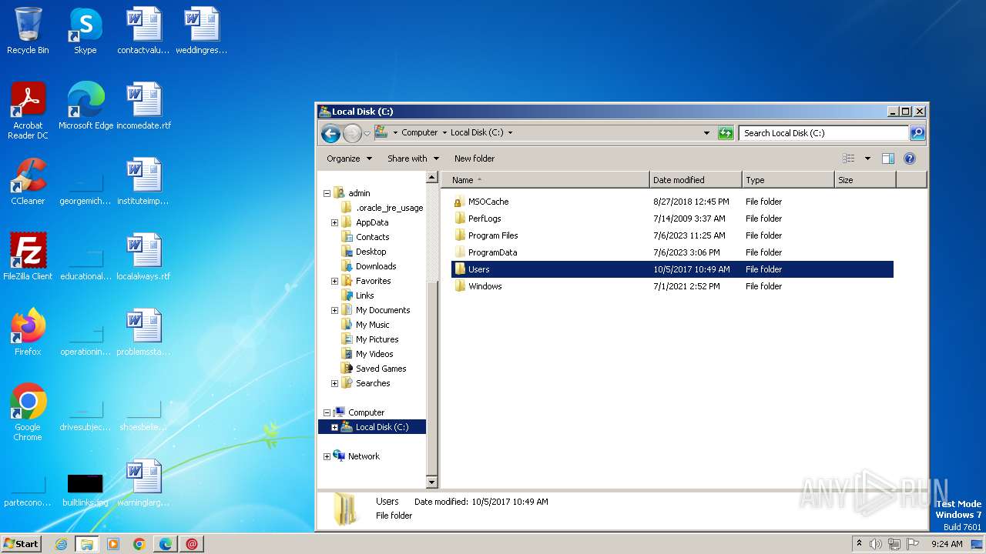Show hidden tray icons arrow
Image resolution: width=986 pixels, height=554 pixels.
point(859,544)
